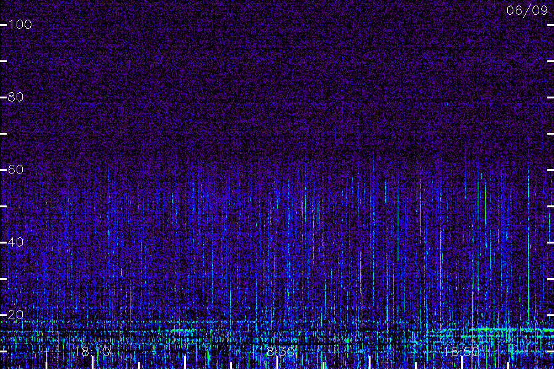This screenshot has height=369, width=554.
Task: Click the 06/09 date label
Action: click(527, 10)
